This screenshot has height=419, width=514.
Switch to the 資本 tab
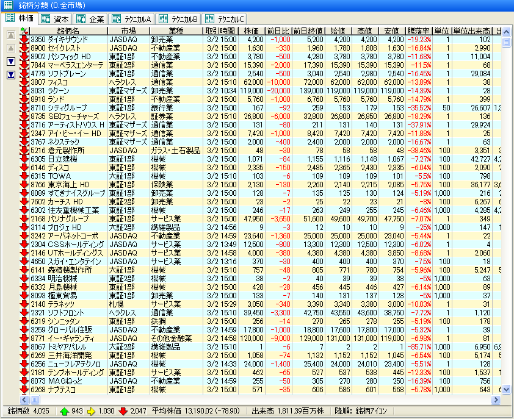pyautogui.click(x=56, y=19)
